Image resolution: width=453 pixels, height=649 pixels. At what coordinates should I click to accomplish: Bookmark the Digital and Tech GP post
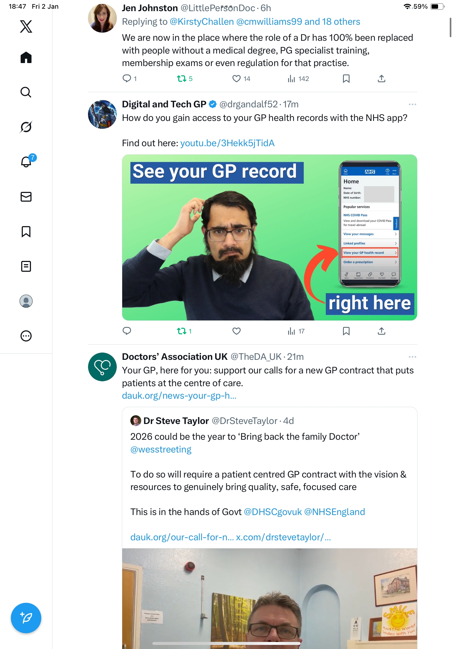346,331
